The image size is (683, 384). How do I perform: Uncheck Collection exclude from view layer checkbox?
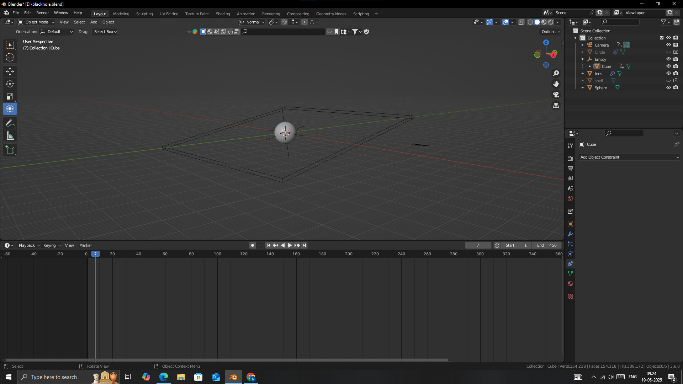pos(662,38)
